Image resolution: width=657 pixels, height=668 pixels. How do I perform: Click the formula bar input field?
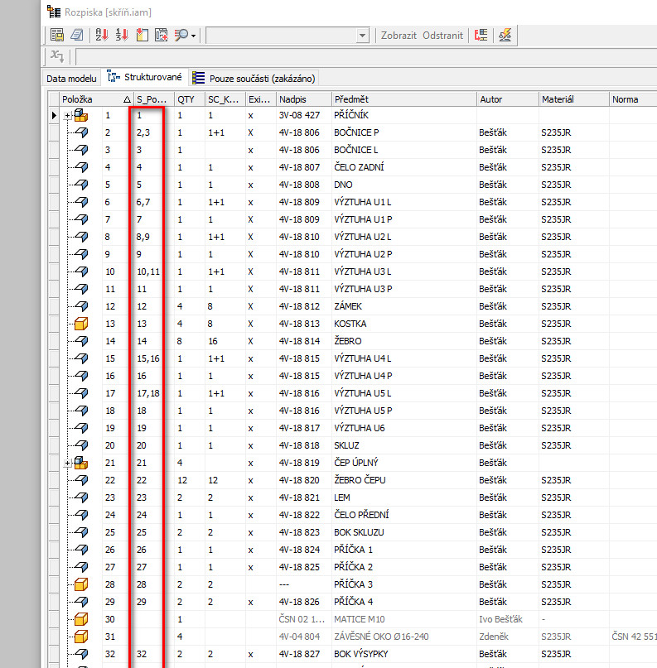click(365, 56)
